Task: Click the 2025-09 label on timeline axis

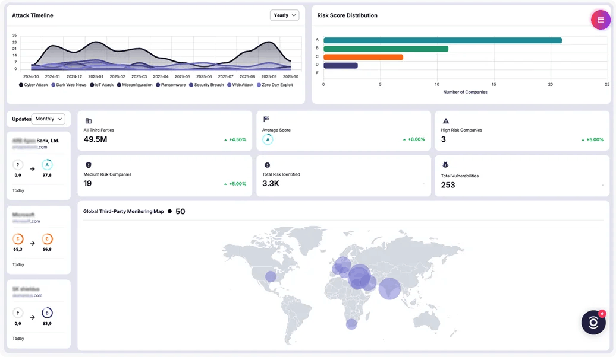Action: tap(269, 77)
